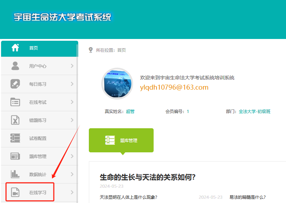Click the 超管 real name link
Screen dimensions: 286x203
pyautogui.click(x=130, y=111)
